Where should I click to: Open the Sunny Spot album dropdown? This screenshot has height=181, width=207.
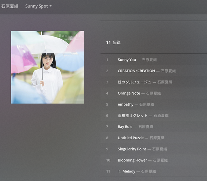point(38,6)
